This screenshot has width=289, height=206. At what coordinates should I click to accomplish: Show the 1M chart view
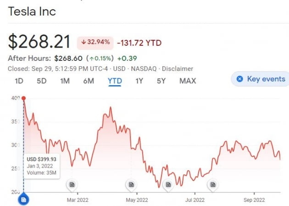(65, 81)
